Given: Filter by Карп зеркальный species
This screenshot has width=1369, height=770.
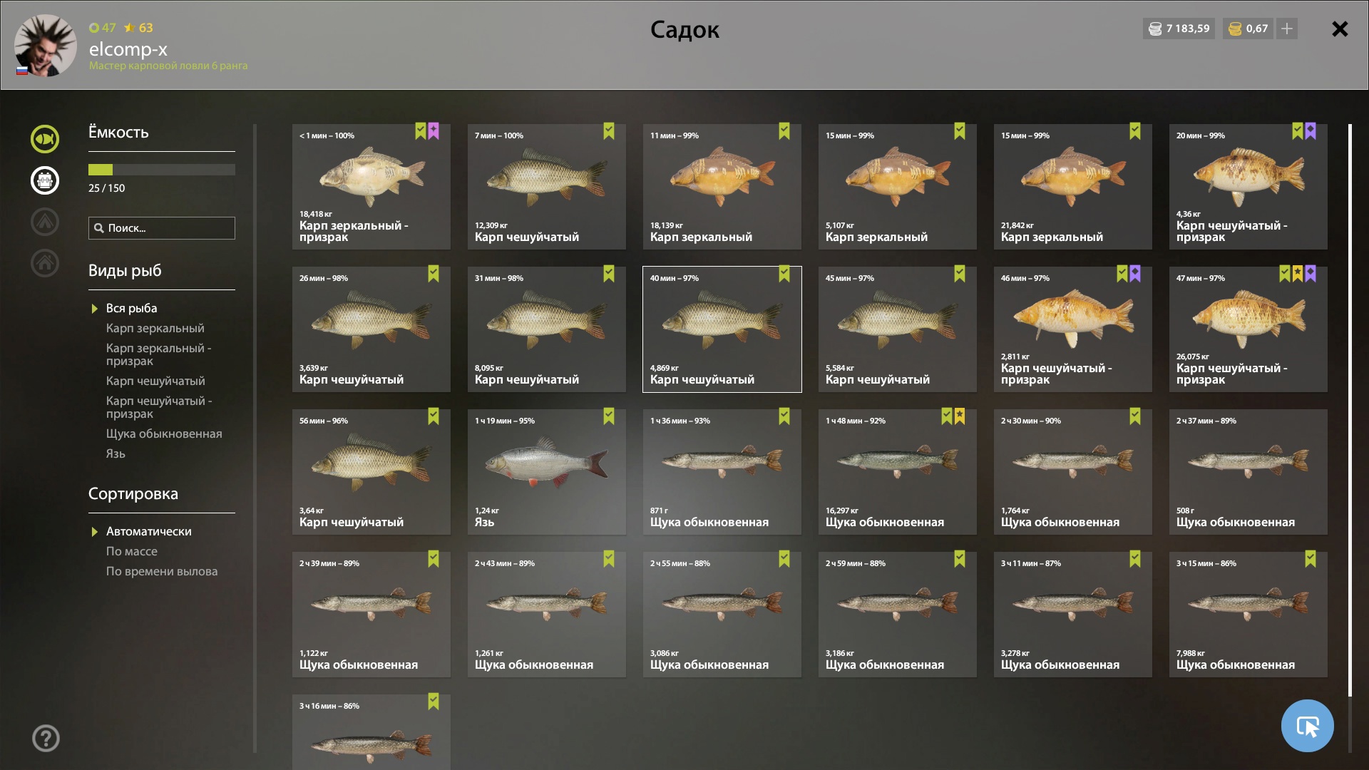Looking at the screenshot, I should [155, 328].
